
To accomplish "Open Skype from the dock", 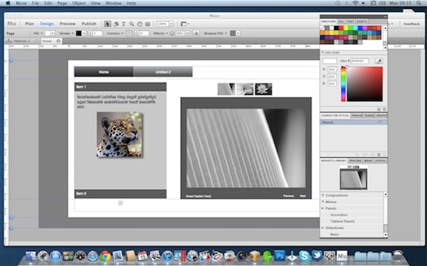I will point(304,255).
